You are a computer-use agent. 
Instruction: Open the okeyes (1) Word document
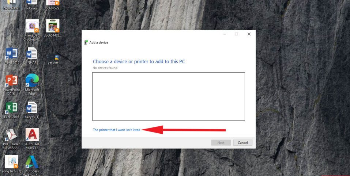(x=32, y=110)
